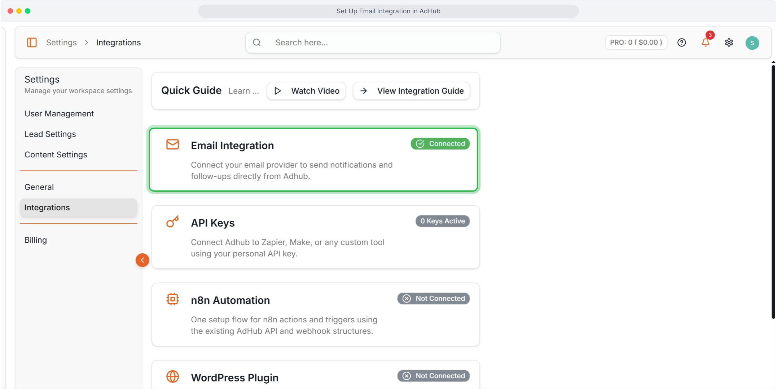
Task: Open General settings section
Action: click(x=39, y=187)
